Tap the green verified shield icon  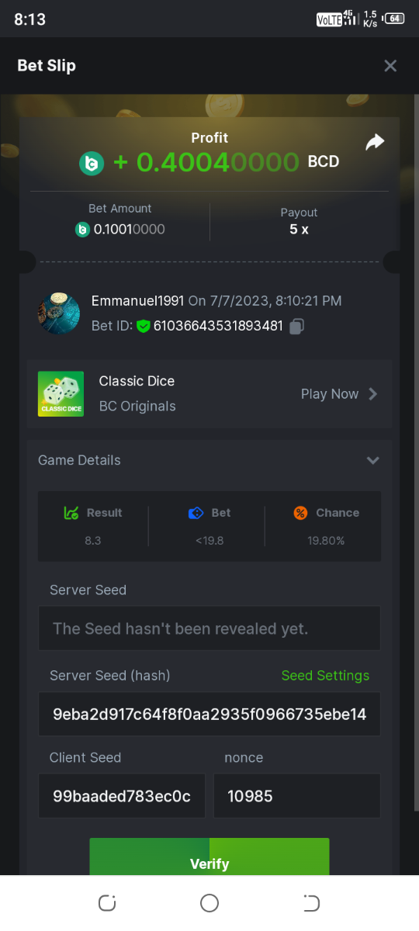143,327
